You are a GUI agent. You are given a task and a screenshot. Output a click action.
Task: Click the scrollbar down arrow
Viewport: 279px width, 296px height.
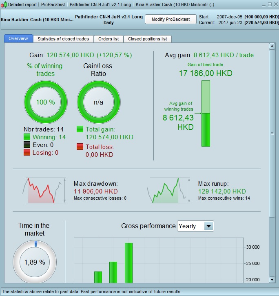[272, 280]
